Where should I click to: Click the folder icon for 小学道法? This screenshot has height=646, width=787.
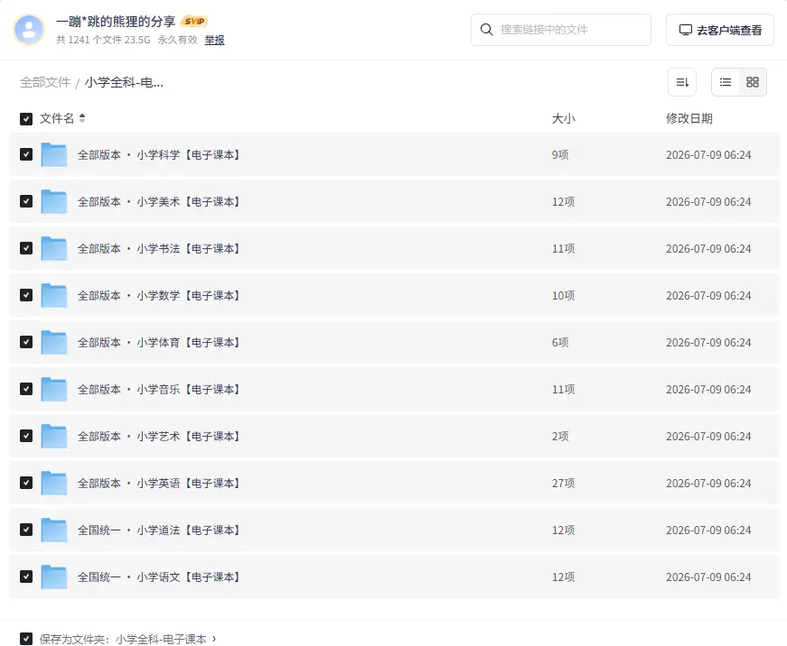[x=53, y=531]
